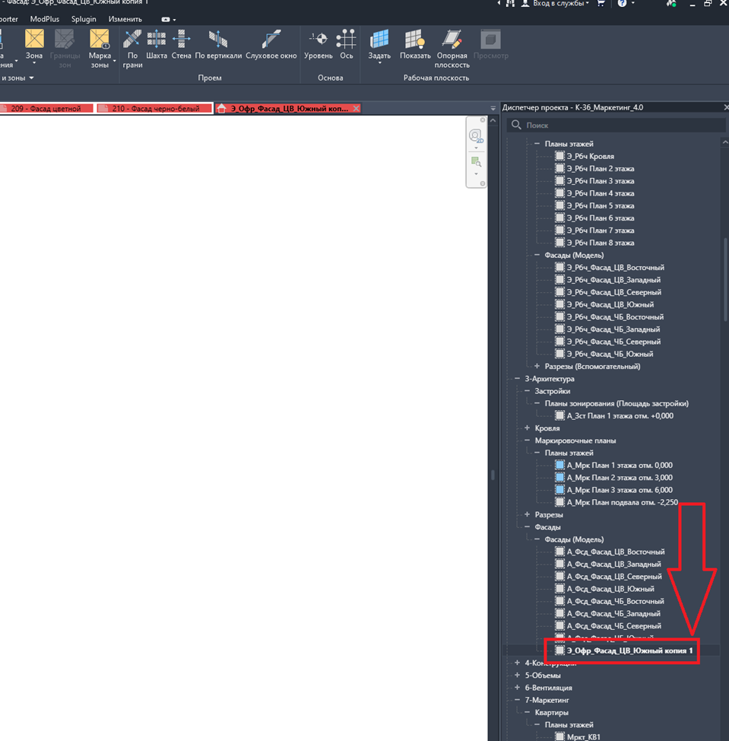Select А_Мрк План 3 этажа отм. 6,000

pos(620,490)
